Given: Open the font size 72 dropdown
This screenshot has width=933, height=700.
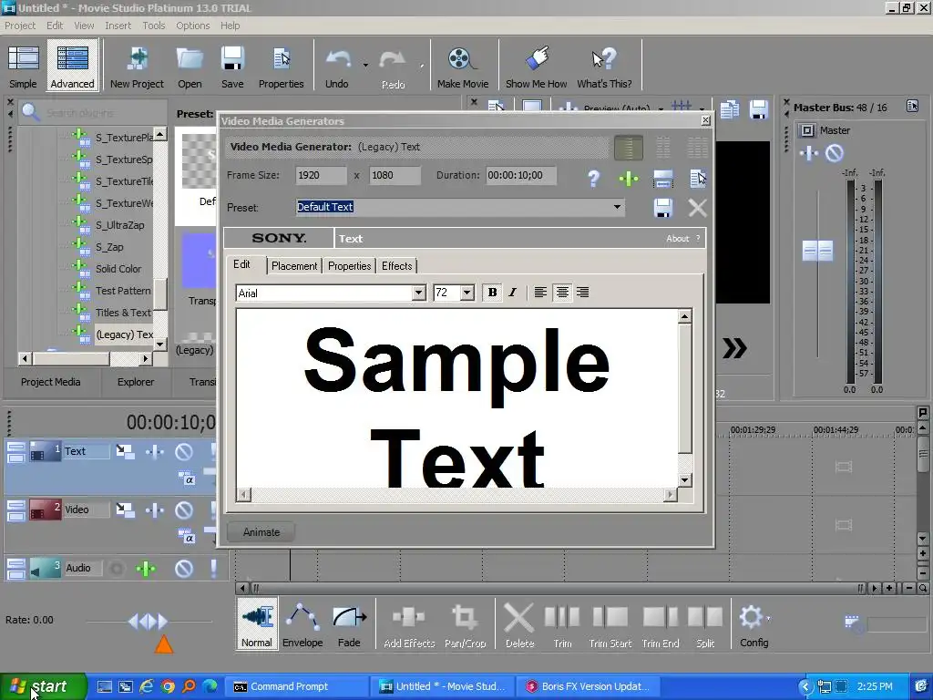Looking at the screenshot, I should click(x=467, y=293).
